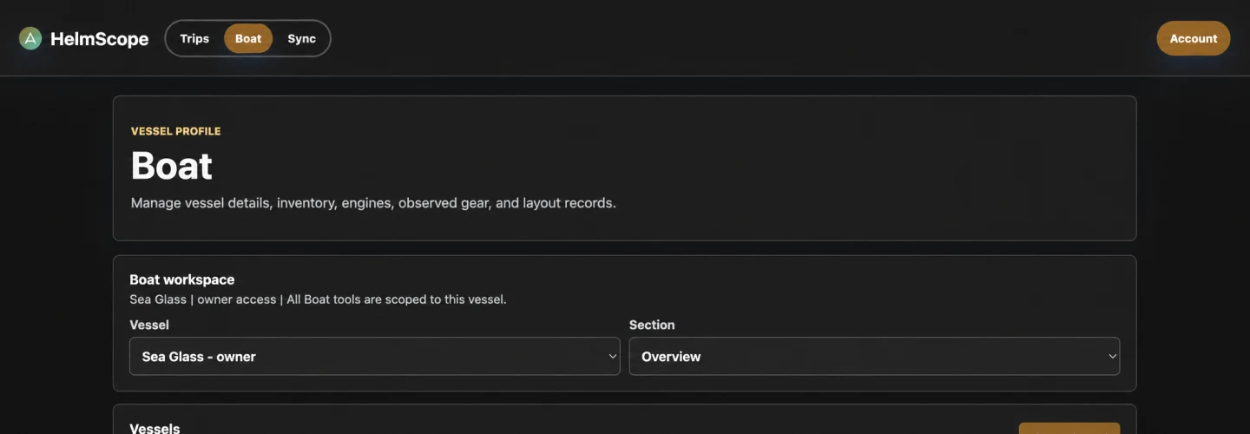The height and width of the screenshot is (434, 1250).
Task: Click the Vessel field label
Action: tap(149, 325)
